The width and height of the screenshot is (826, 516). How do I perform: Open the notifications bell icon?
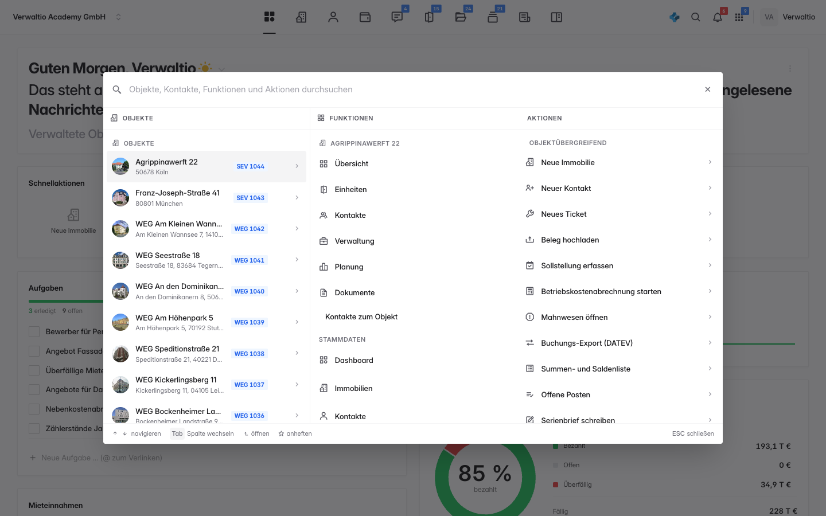[718, 17]
